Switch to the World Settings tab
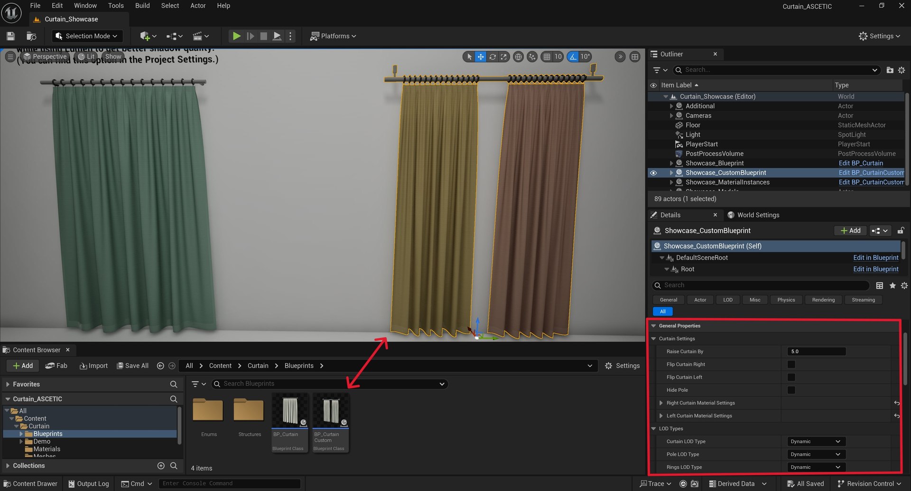The image size is (911, 491). click(x=753, y=215)
